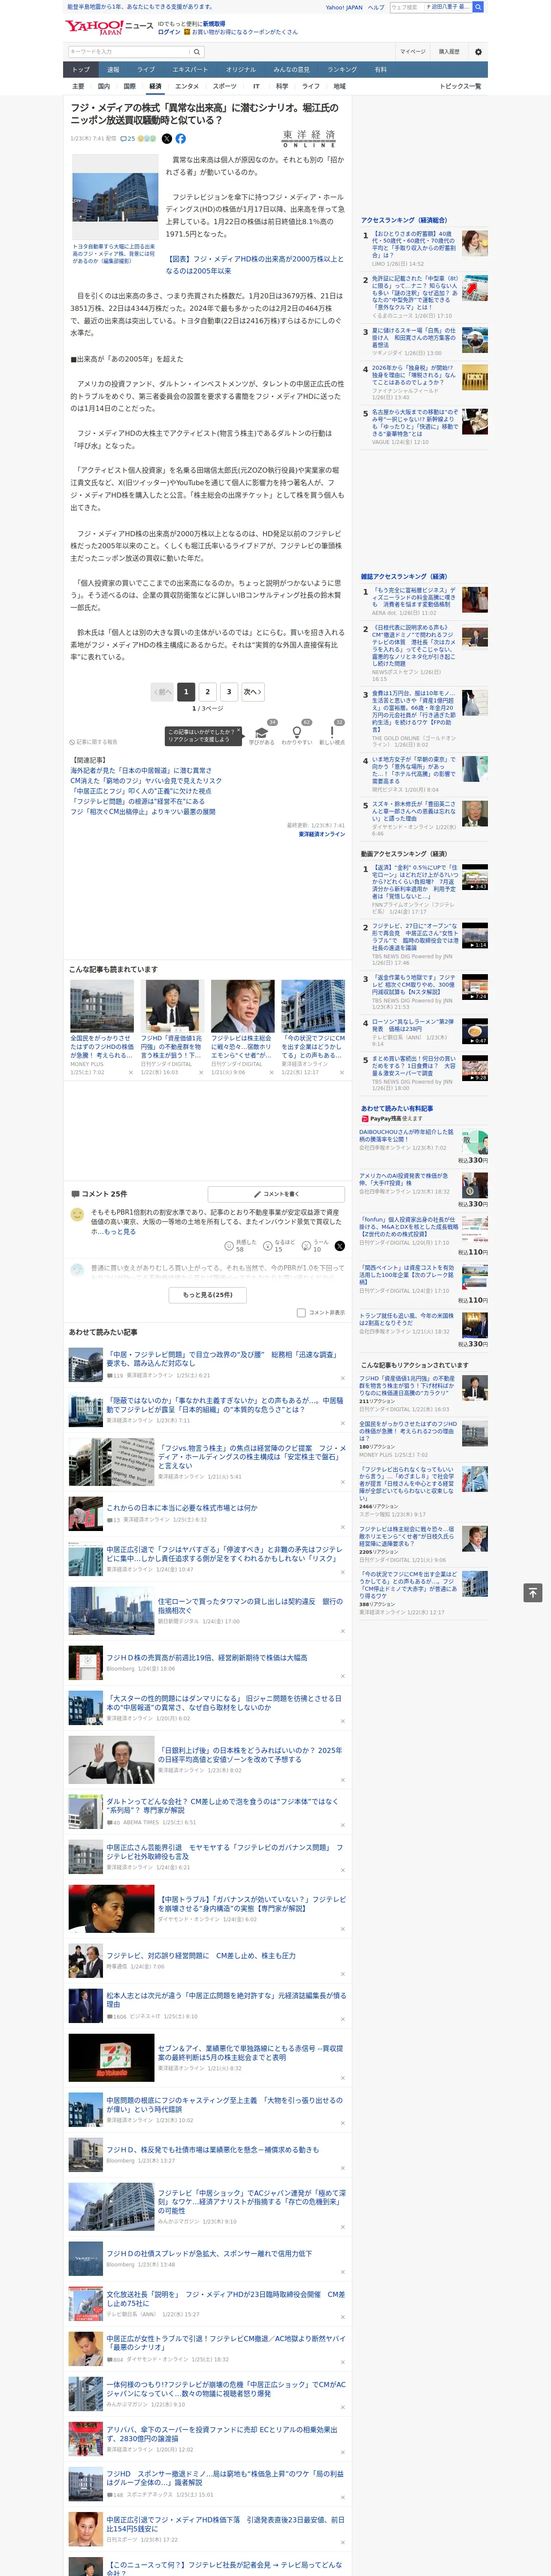The width and height of the screenshot is (551, 2576).
Task: Click the 記事に関する報告 report icon link
Action: [x=94, y=742]
